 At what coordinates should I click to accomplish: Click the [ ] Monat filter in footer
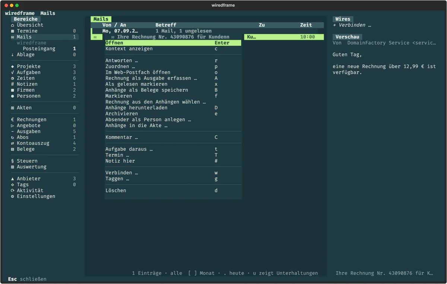202,273
